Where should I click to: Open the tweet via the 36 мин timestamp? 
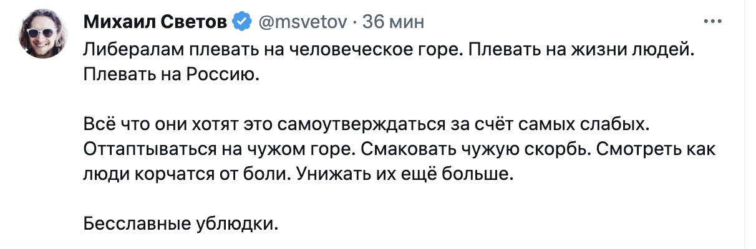(x=393, y=22)
